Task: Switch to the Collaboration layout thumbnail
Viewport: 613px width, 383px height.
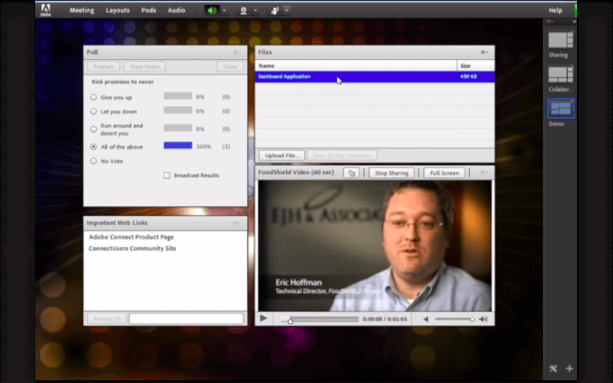Action: pos(561,74)
